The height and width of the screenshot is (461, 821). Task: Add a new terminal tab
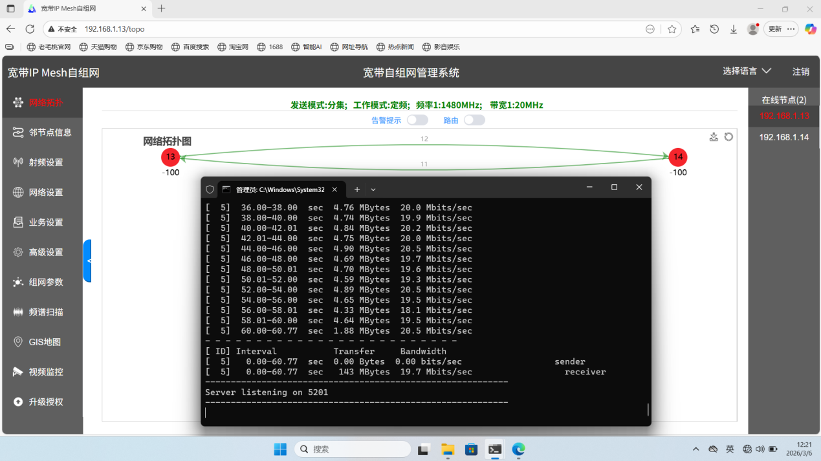[357, 189]
